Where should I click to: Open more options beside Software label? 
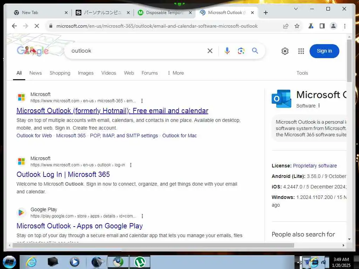[x=319, y=106]
